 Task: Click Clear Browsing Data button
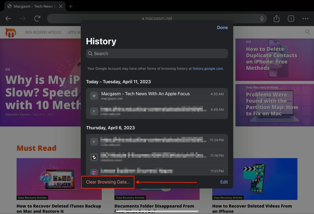(108, 182)
